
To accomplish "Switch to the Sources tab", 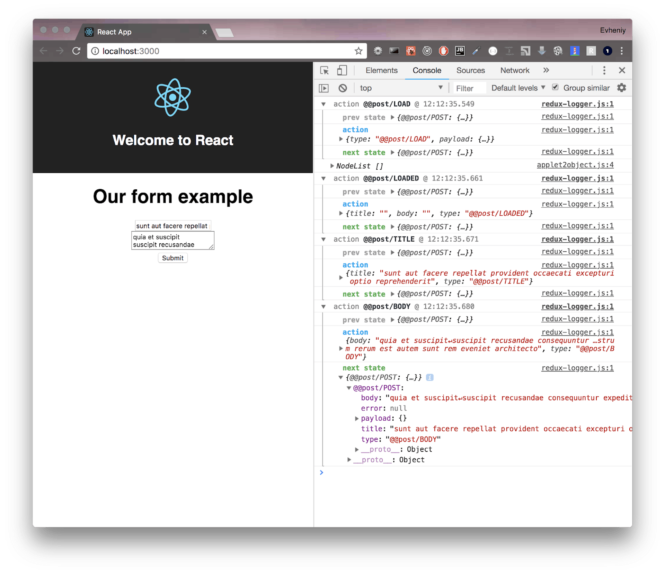I will (470, 70).
